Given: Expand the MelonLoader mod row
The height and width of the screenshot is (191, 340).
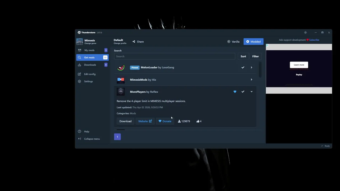Looking at the screenshot, I should click(251, 67).
